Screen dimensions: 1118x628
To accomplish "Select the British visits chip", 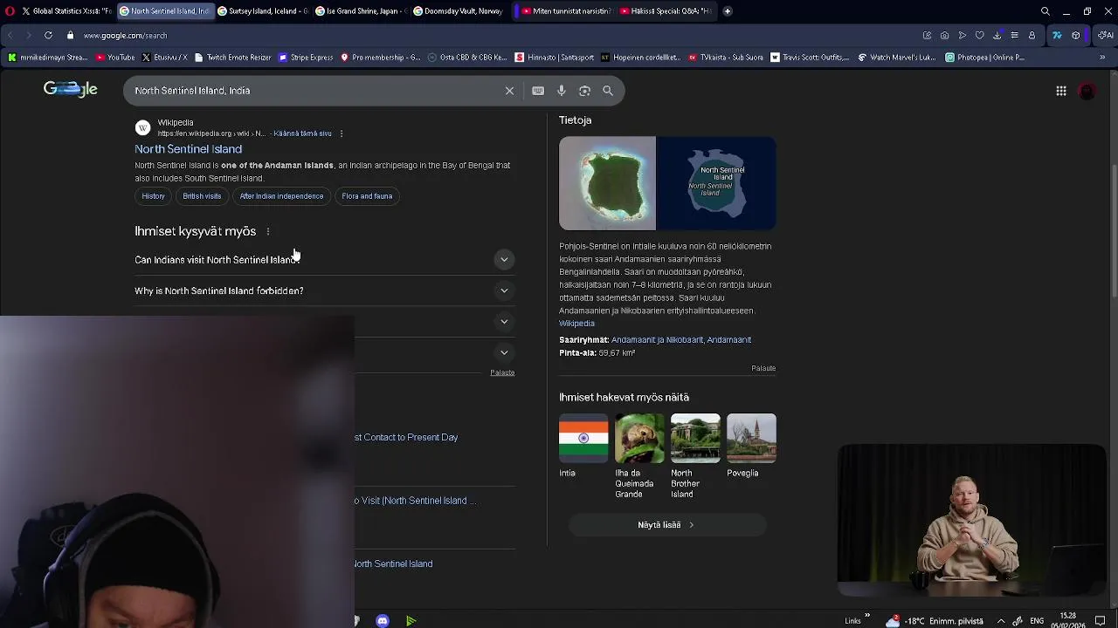I will pos(202,196).
